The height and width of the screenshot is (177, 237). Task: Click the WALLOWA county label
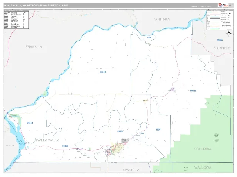[203, 167]
